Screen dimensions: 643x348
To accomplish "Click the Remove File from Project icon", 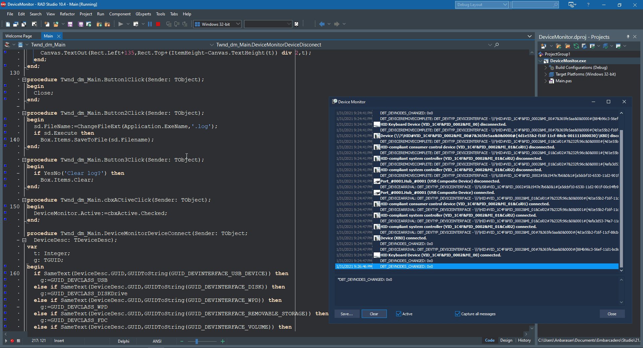I will point(108,24).
